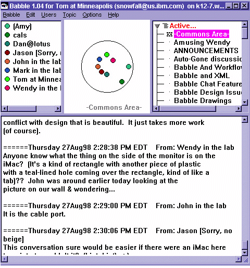Image resolution: width=250 pixels, height=268 pixels.
Task: Click the dark green cals dot near the circle edge
Action: (x=122, y=82)
